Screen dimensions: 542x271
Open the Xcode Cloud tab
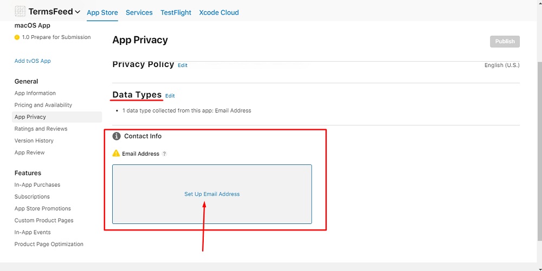219,13
